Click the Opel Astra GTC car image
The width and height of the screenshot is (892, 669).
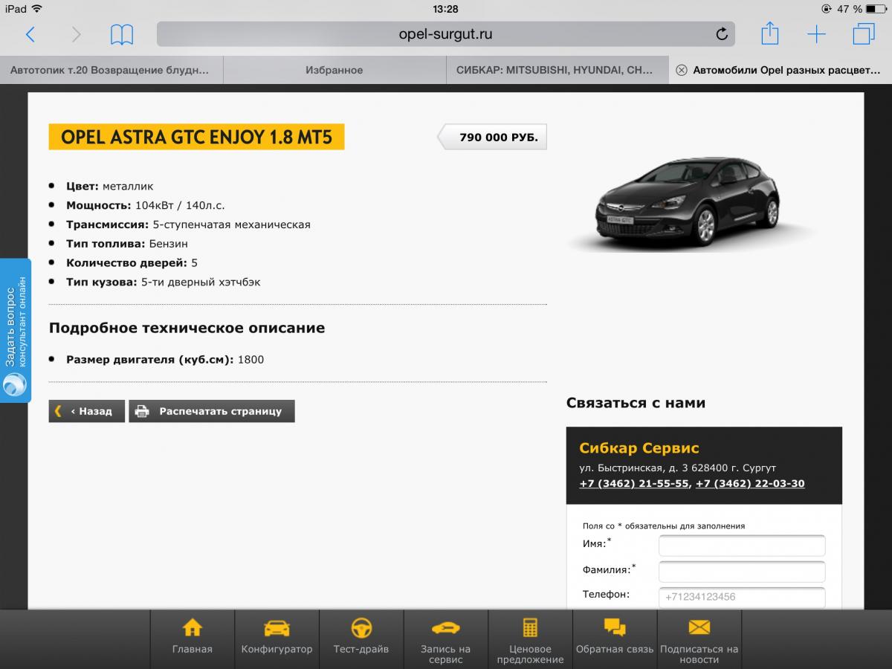(x=687, y=203)
